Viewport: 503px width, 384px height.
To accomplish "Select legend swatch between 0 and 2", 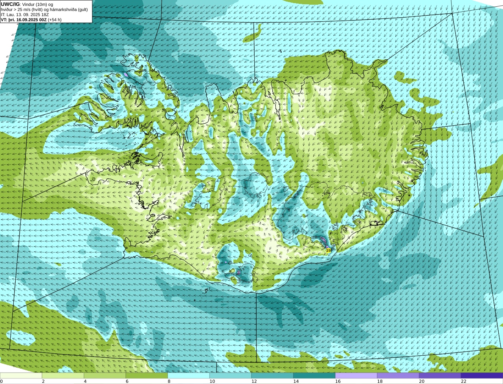I will point(21,375).
